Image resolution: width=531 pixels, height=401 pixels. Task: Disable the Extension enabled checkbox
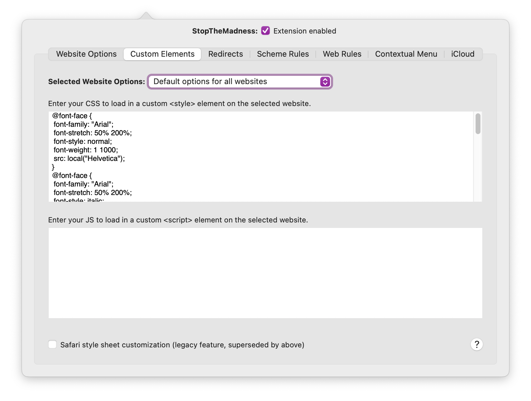point(265,31)
